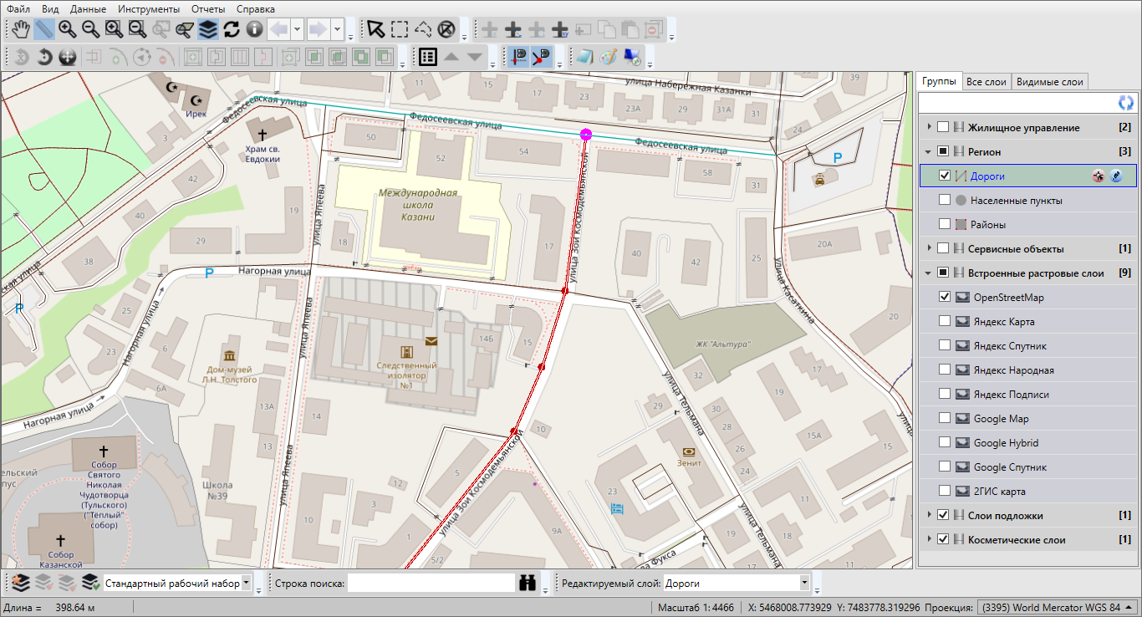
Task: Choose the arrow selection pointer tool
Action: [x=376, y=29]
